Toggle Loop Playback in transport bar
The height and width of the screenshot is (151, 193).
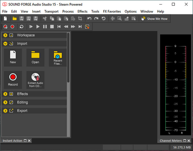22,27
